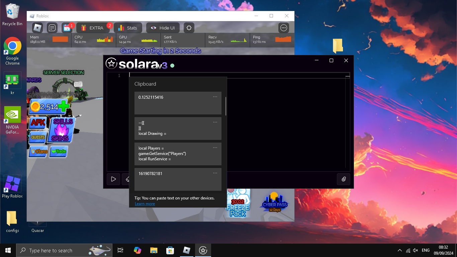457x257 pixels.
Task: Open NVIDIA GeForce desktop shortcut
Action: (x=12, y=120)
